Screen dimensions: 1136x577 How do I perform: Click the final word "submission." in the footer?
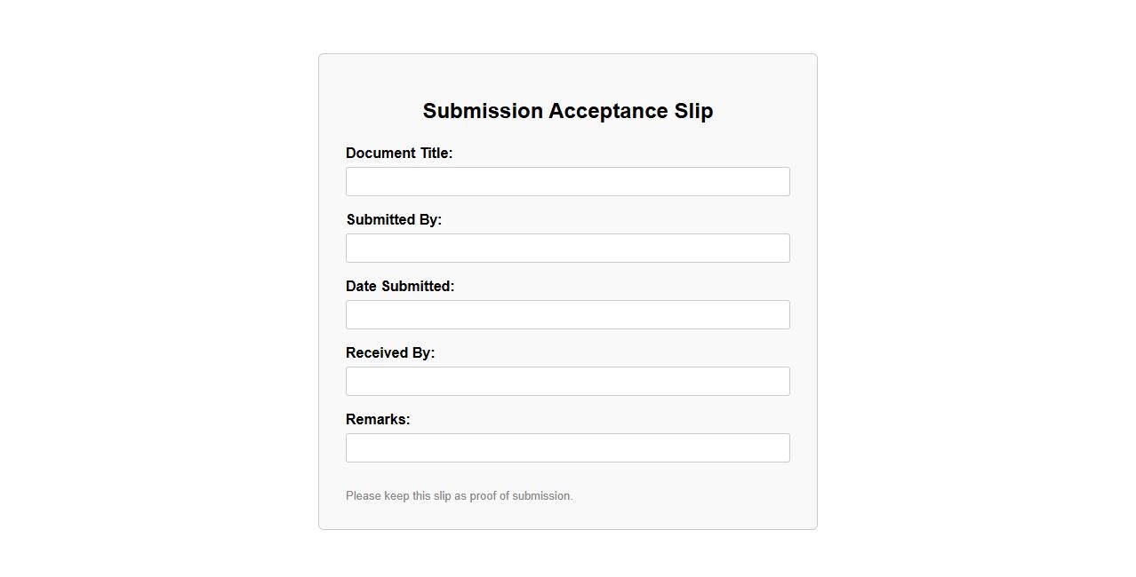point(542,496)
